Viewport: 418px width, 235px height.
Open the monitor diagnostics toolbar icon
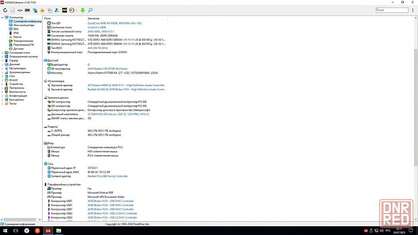point(35,10)
